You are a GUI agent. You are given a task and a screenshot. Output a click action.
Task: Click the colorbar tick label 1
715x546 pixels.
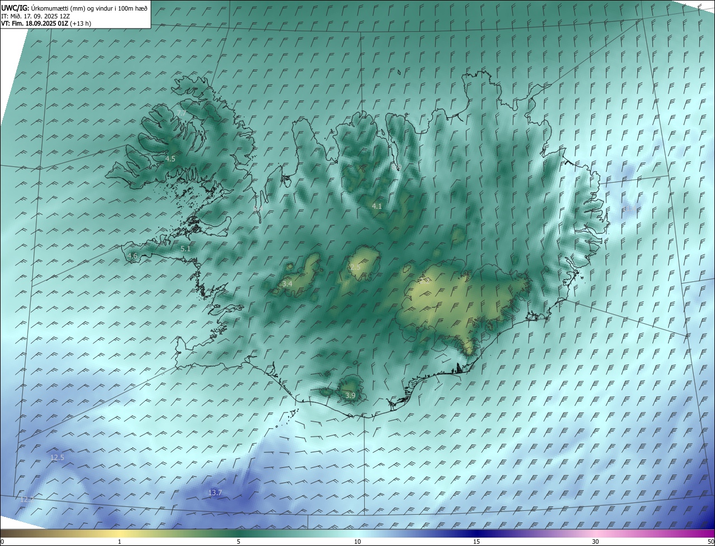tap(120, 542)
